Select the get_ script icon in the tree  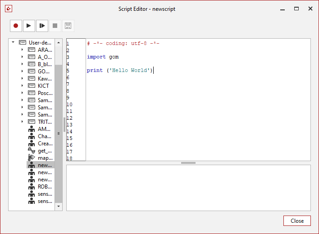32,151
